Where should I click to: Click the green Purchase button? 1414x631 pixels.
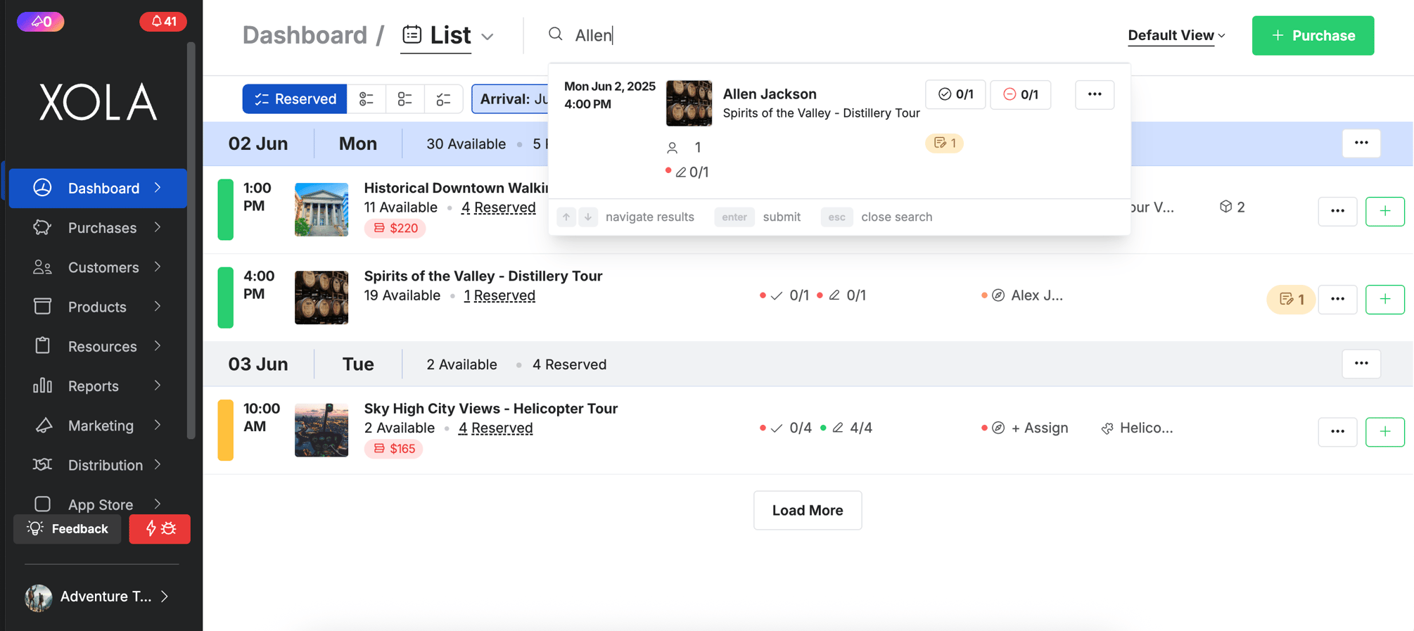[x=1313, y=35]
